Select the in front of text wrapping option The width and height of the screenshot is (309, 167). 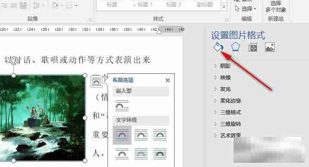pos(159,154)
